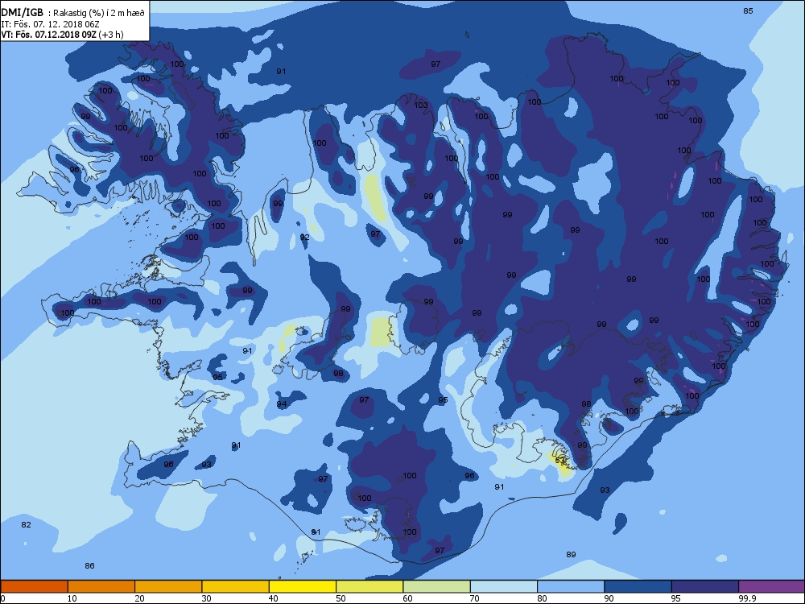Click the dark navy 95–99.9 legend swatch
This screenshot has width=805, height=604.
(x=705, y=586)
